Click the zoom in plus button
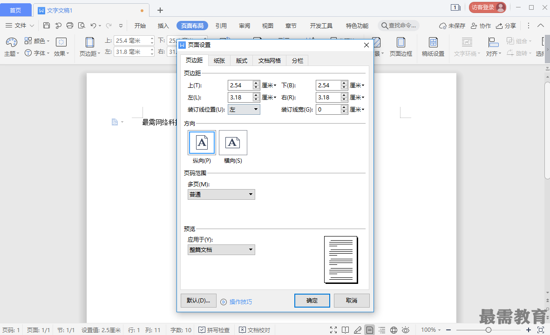Viewport: 550px width, 335px height. click(x=529, y=330)
